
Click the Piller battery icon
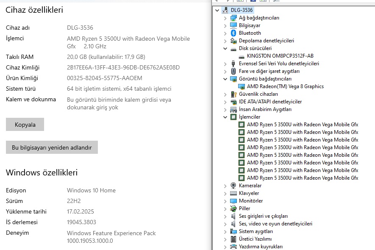(x=233, y=208)
